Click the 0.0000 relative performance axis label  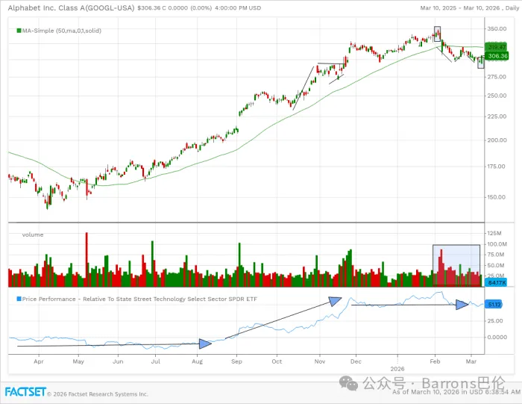pyautogui.click(x=497, y=337)
